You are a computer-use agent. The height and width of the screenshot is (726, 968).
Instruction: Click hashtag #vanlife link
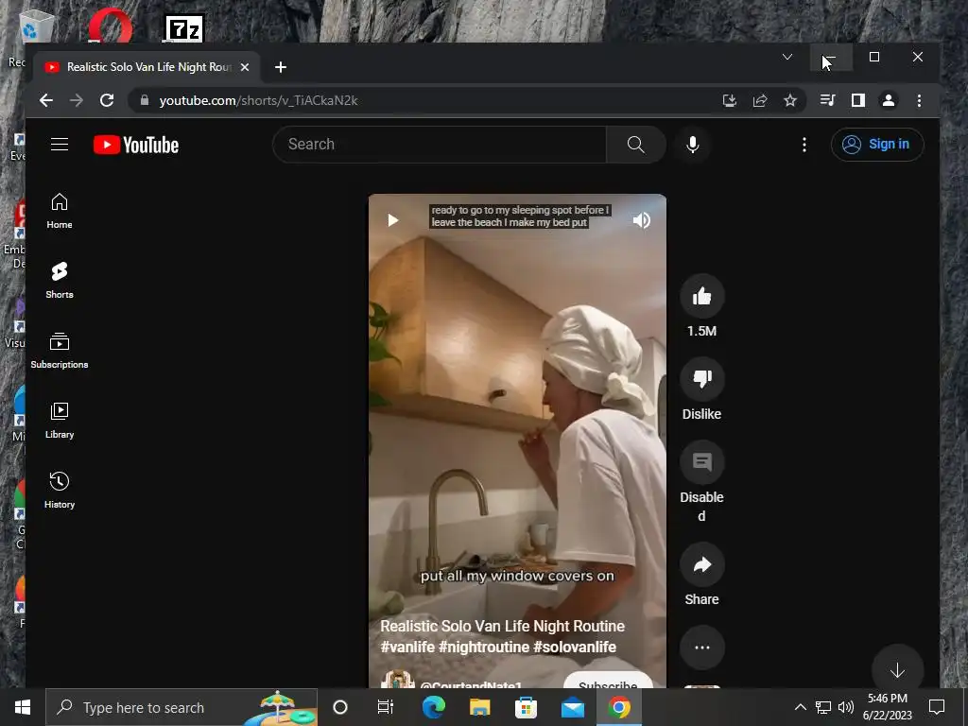point(407,647)
